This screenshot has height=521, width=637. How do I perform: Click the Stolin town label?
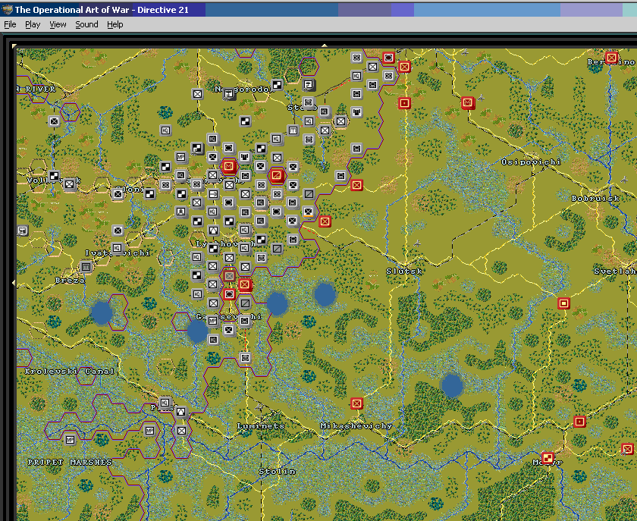pos(277,472)
